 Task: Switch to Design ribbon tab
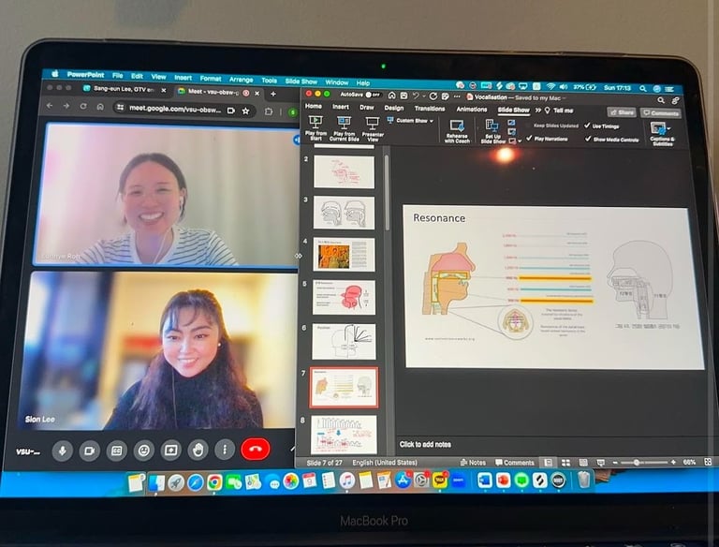[394, 108]
